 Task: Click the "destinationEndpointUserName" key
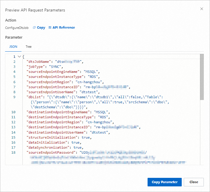(x=56, y=132)
